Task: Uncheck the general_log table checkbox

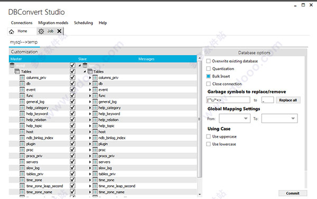Action: pyautogui.click(x=72, y=102)
